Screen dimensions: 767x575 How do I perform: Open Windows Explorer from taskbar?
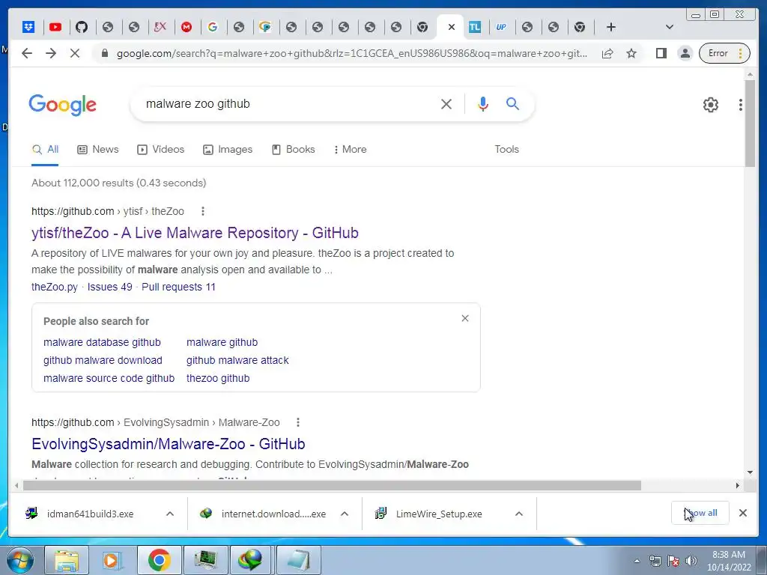tap(67, 560)
